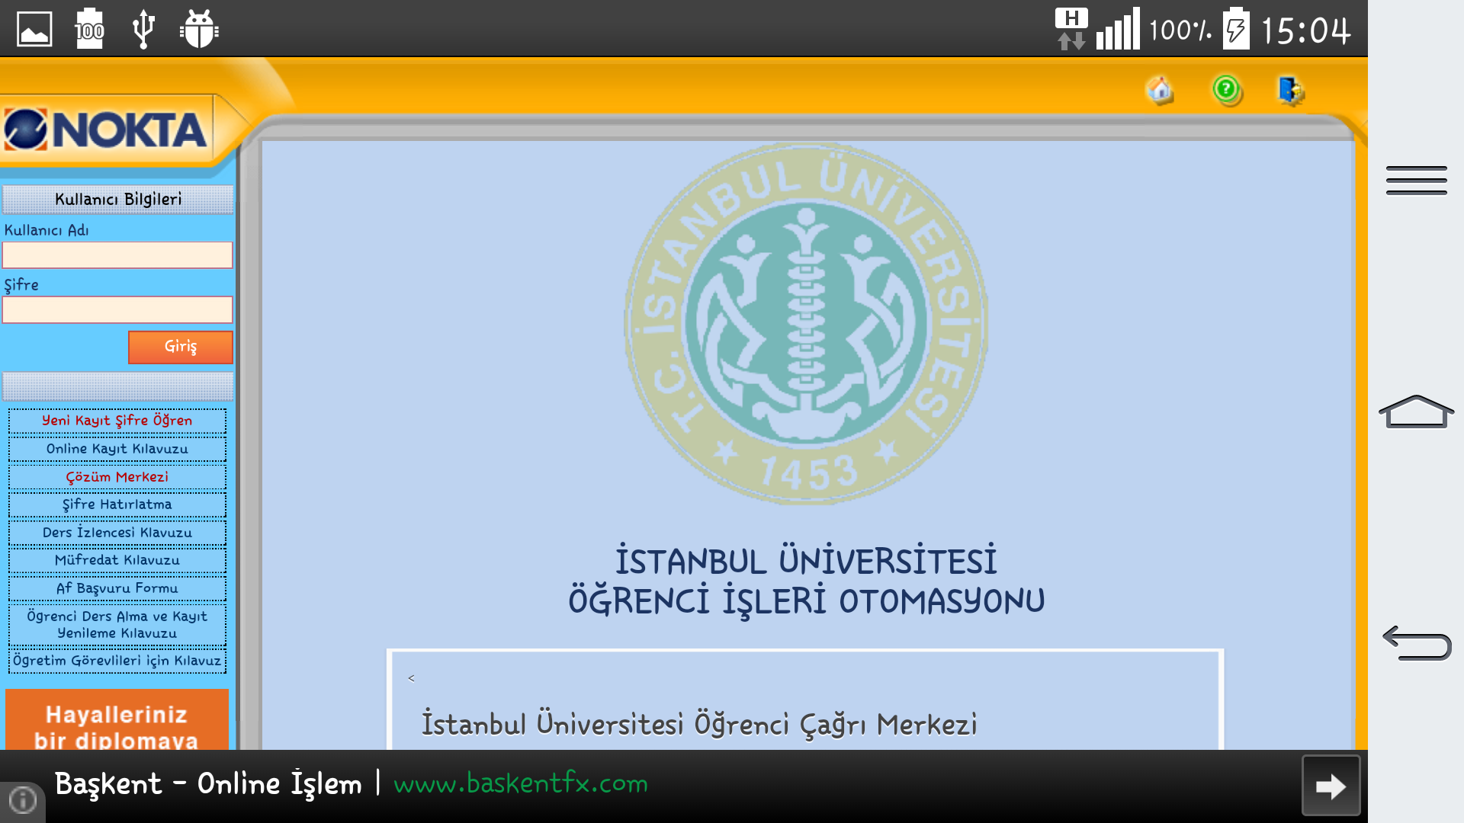Tap the picture notification icon in status bar
This screenshot has width=1464, height=823.
(34, 30)
